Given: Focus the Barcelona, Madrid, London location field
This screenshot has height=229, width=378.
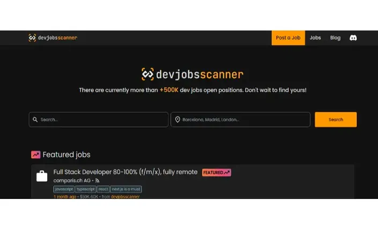Looking at the screenshot, I should pos(240,120).
